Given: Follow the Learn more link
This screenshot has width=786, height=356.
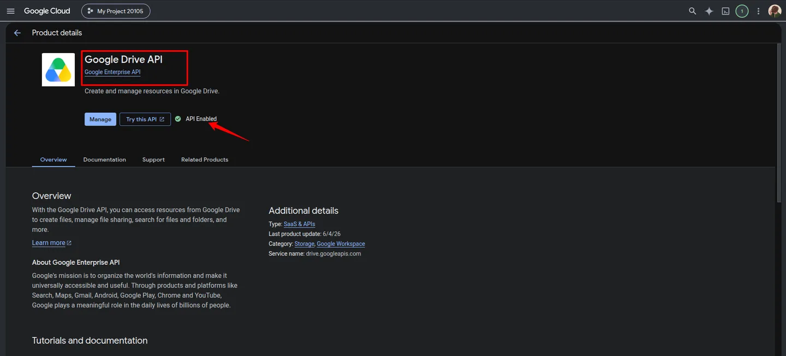Looking at the screenshot, I should 51,243.
